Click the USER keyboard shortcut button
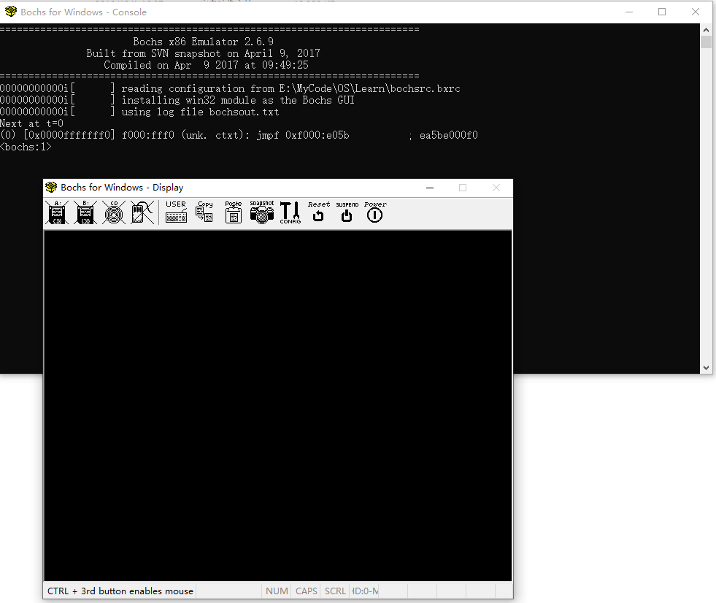 [x=176, y=212]
